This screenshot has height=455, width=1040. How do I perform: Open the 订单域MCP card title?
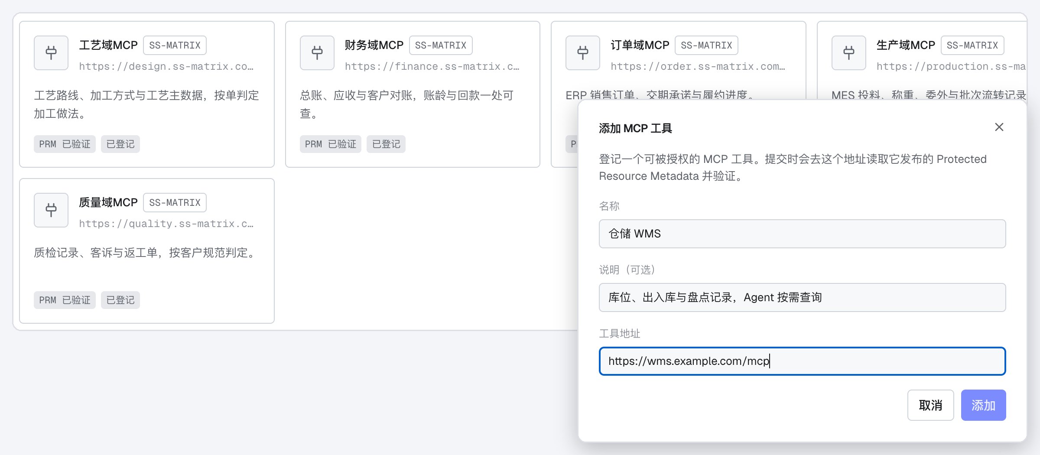pyautogui.click(x=640, y=45)
